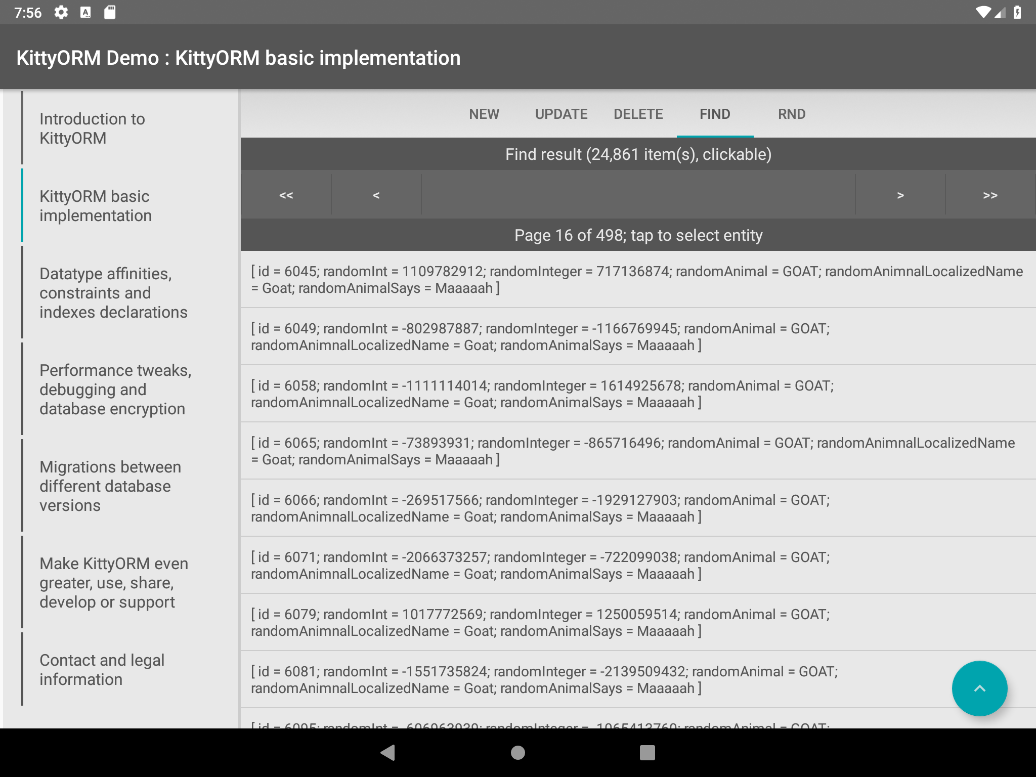This screenshot has width=1036, height=777.
Task: Tap the Find result 24,861 items header
Action: point(638,154)
